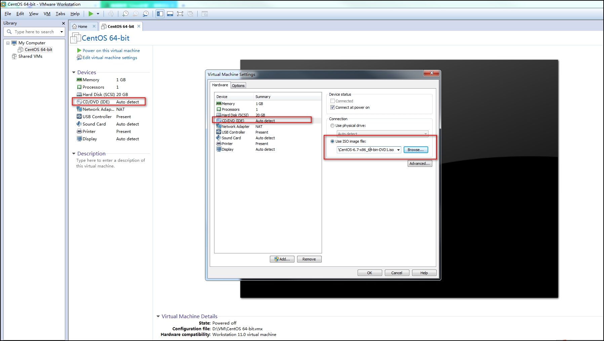Select Network Adapter row in settings dialog
604x341 pixels.
(268, 127)
